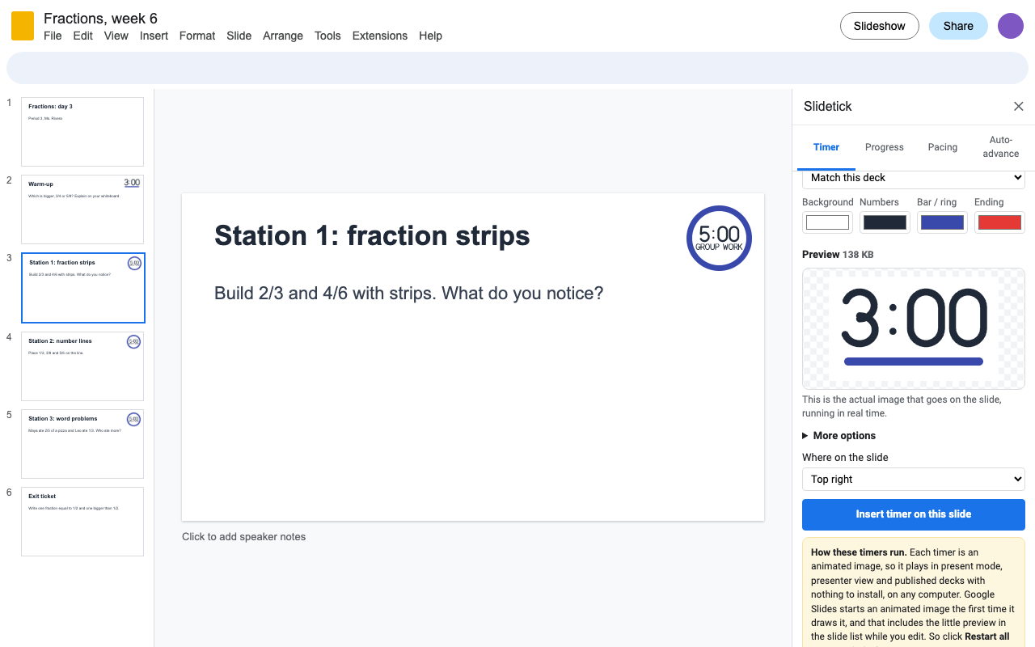
Task: Click timer icon on Station 2 thumbnail
Action: 134,342
